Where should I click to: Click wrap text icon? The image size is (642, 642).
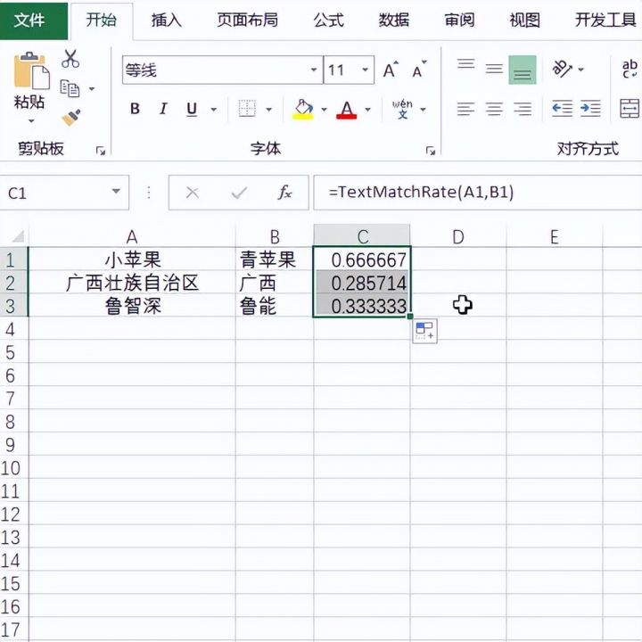[630, 69]
